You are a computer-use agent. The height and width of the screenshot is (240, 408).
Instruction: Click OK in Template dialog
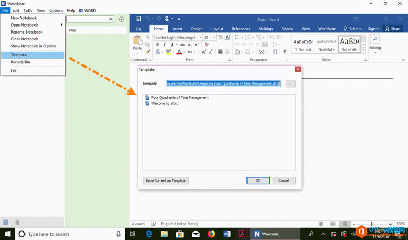(x=258, y=180)
